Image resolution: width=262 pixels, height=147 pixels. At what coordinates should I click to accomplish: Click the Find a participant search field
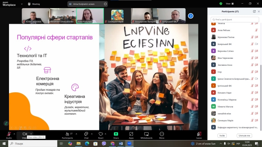click(235, 20)
